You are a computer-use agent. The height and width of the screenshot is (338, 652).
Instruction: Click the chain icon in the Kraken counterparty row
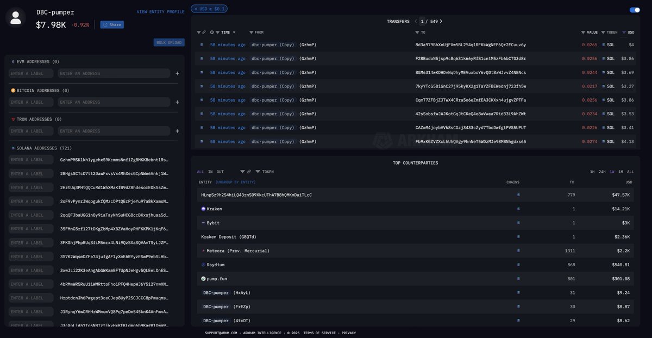[x=518, y=209]
